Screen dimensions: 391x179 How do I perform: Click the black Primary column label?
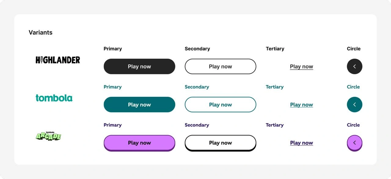[x=113, y=49]
